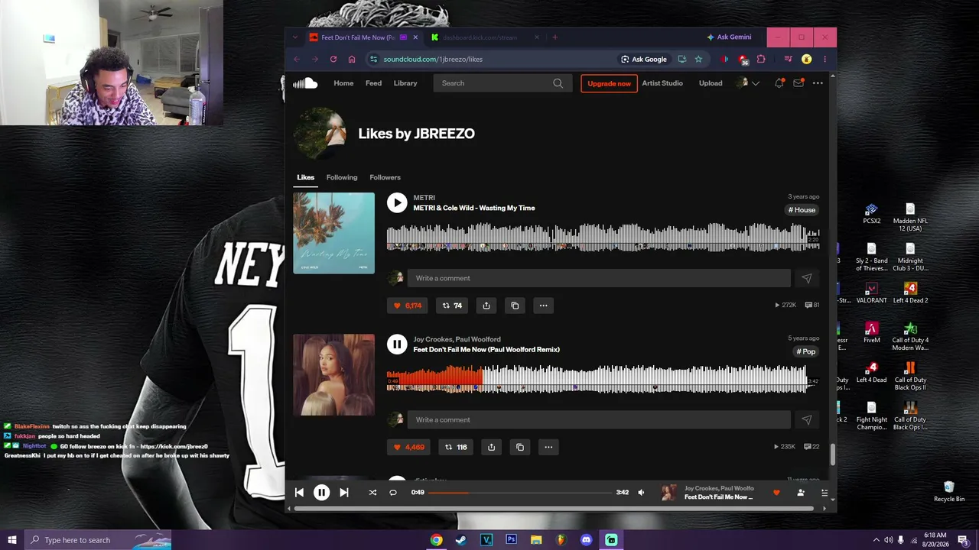The height and width of the screenshot is (550, 979).
Task: Seek within the bottom player progress bar
Action: (x=521, y=493)
